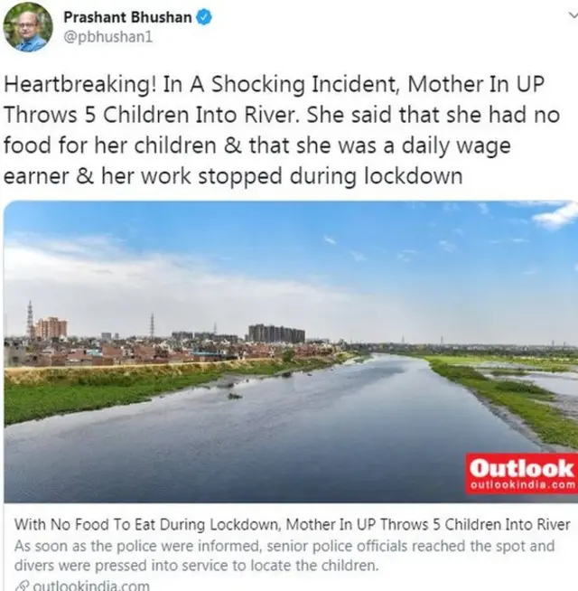The width and height of the screenshot is (578, 591).
Task: Click the words daily wage in the tweet
Action: pos(456,145)
